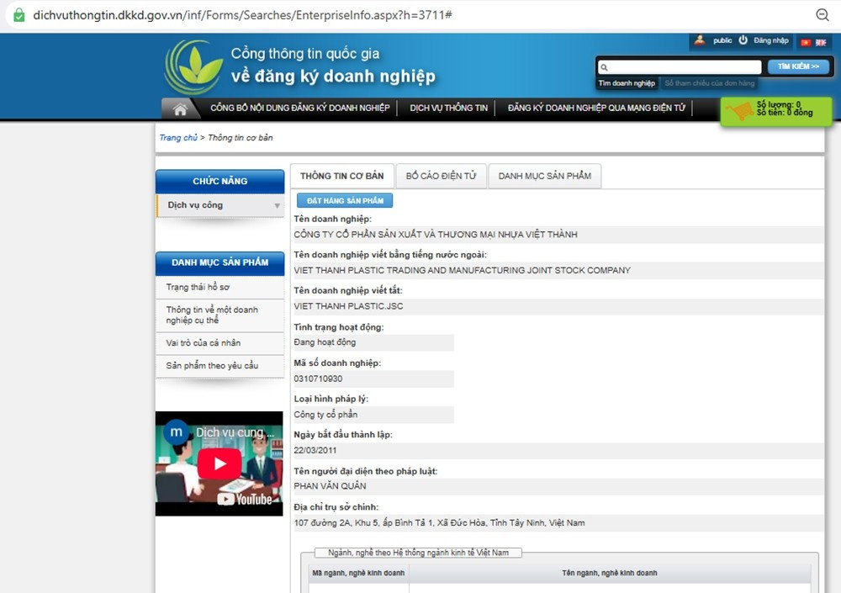Select the Số tham chiếu của đơn hàng search tab
The width and height of the screenshot is (841, 593).
709,83
